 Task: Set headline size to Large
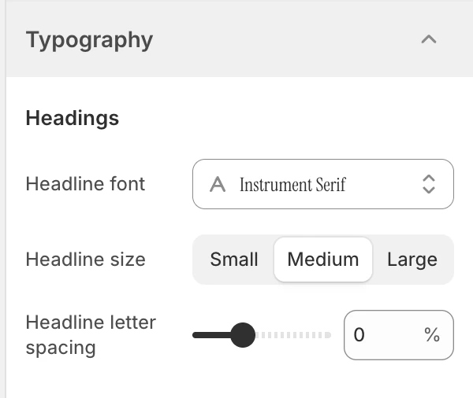click(412, 260)
